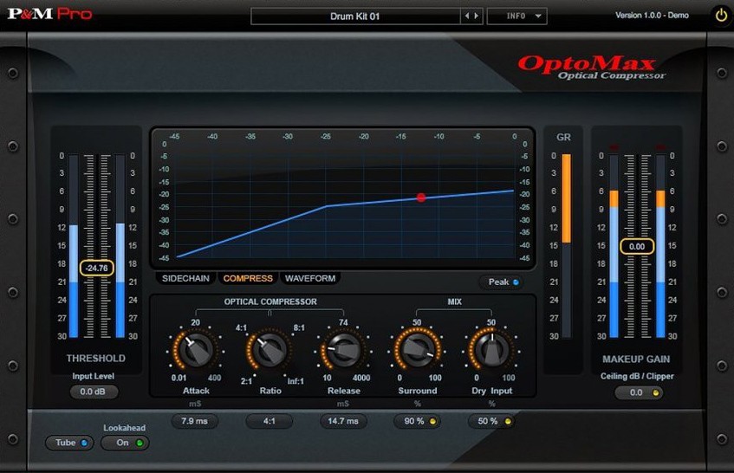Switch to the COMPRESS tab

click(248, 278)
